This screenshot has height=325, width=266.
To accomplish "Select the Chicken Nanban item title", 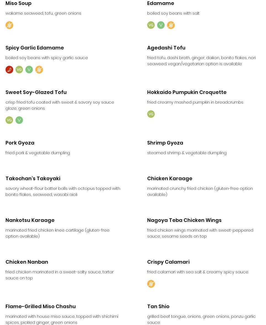I will click(x=27, y=262).
